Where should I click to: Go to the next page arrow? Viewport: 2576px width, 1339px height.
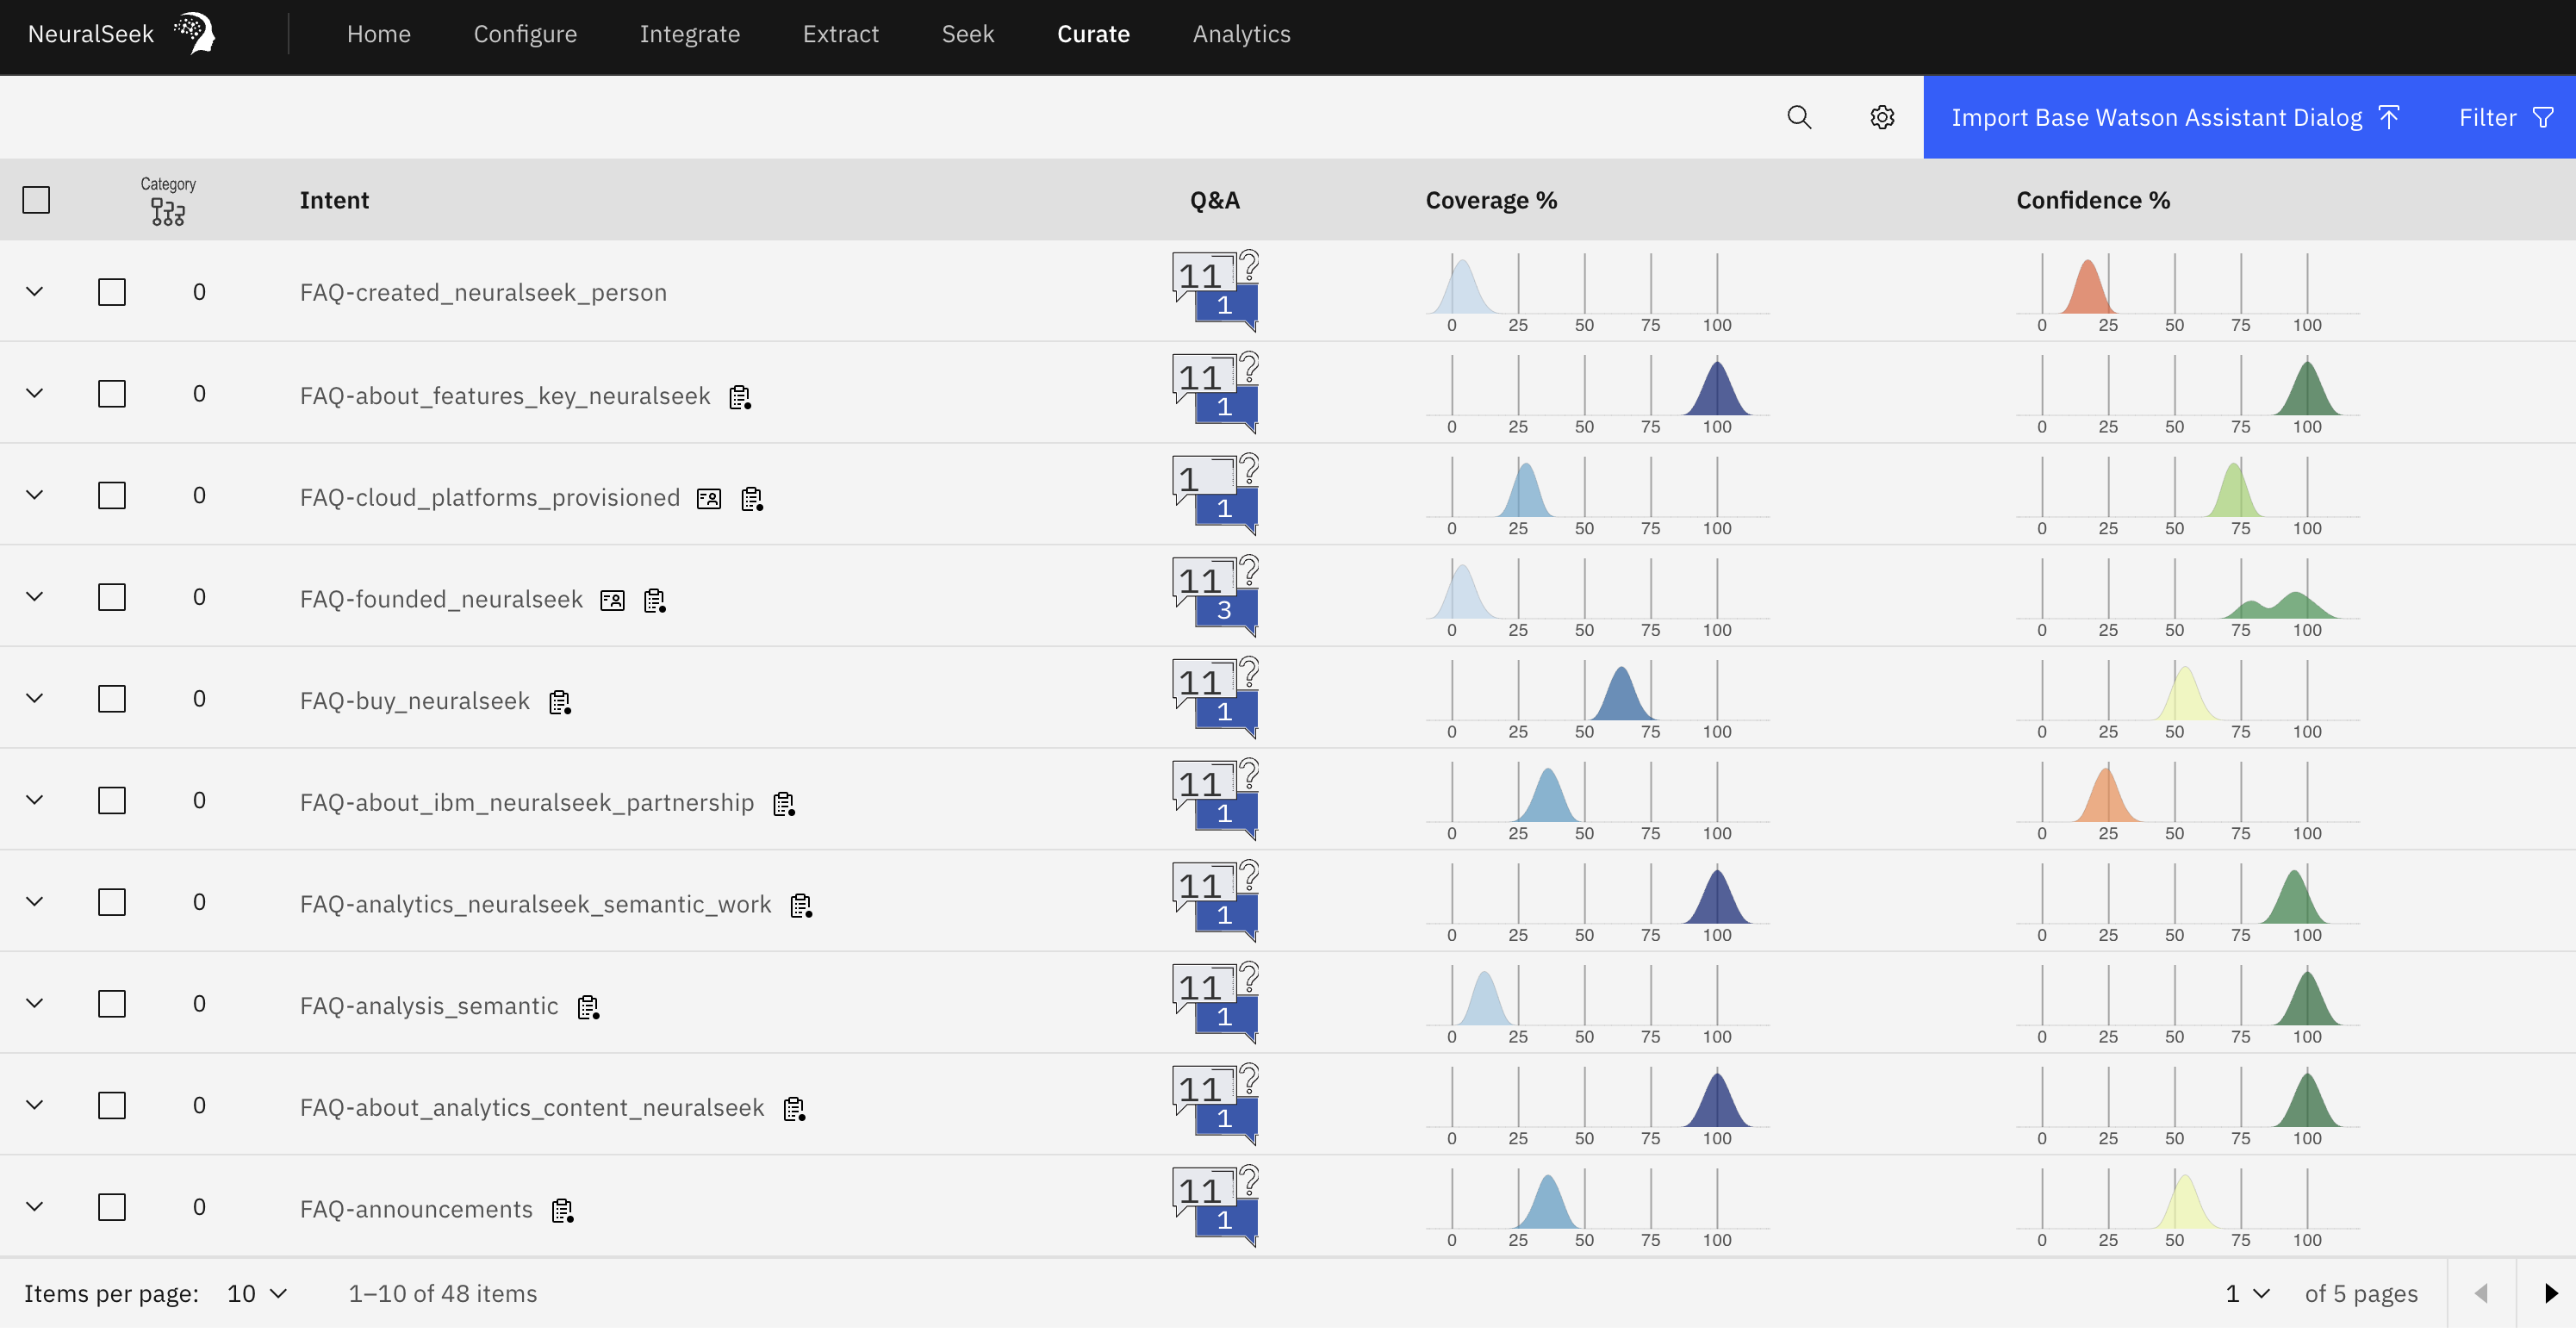tap(2550, 1294)
